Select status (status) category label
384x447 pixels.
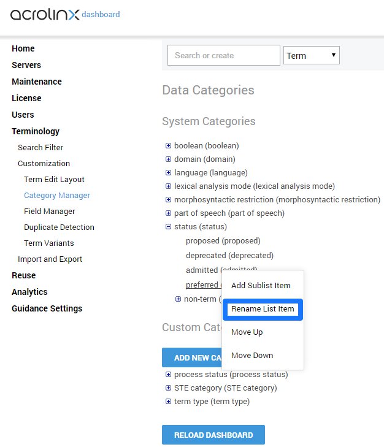(x=201, y=227)
